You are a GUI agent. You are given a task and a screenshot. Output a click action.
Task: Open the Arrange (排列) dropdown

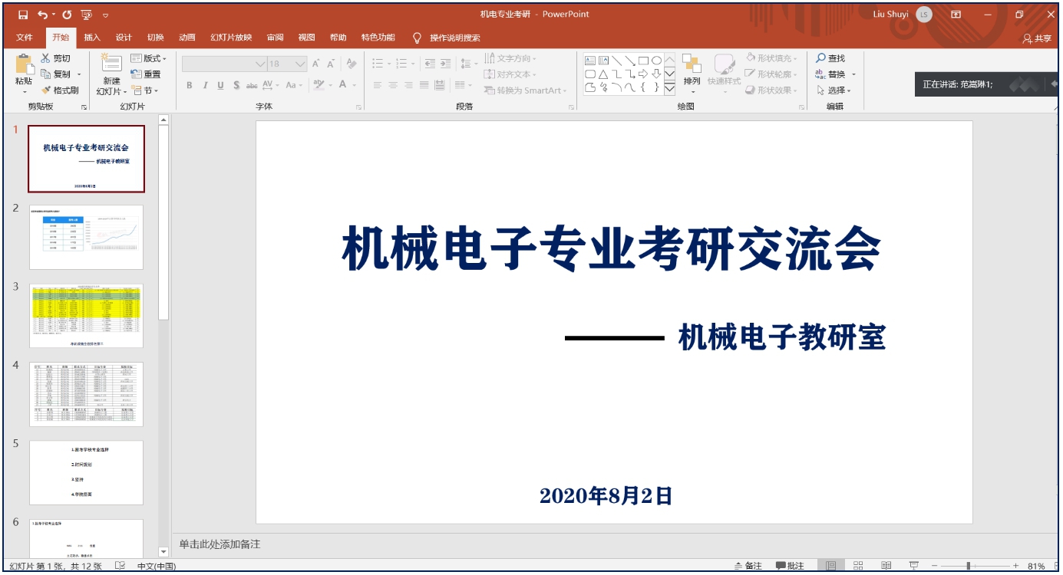pos(692,81)
